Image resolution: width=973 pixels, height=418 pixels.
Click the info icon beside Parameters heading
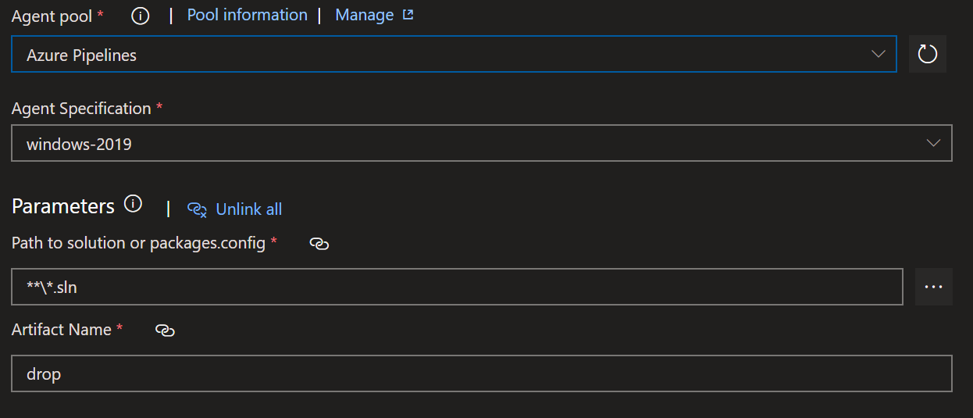tap(134, 205)
